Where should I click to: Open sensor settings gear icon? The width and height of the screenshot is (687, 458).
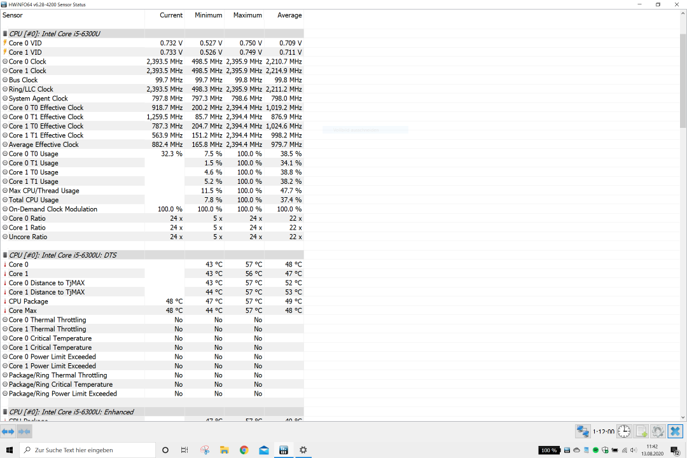point(658,431)
